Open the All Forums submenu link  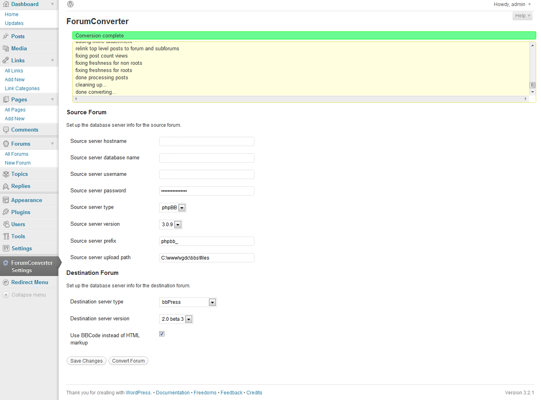(x=16, y=154)
